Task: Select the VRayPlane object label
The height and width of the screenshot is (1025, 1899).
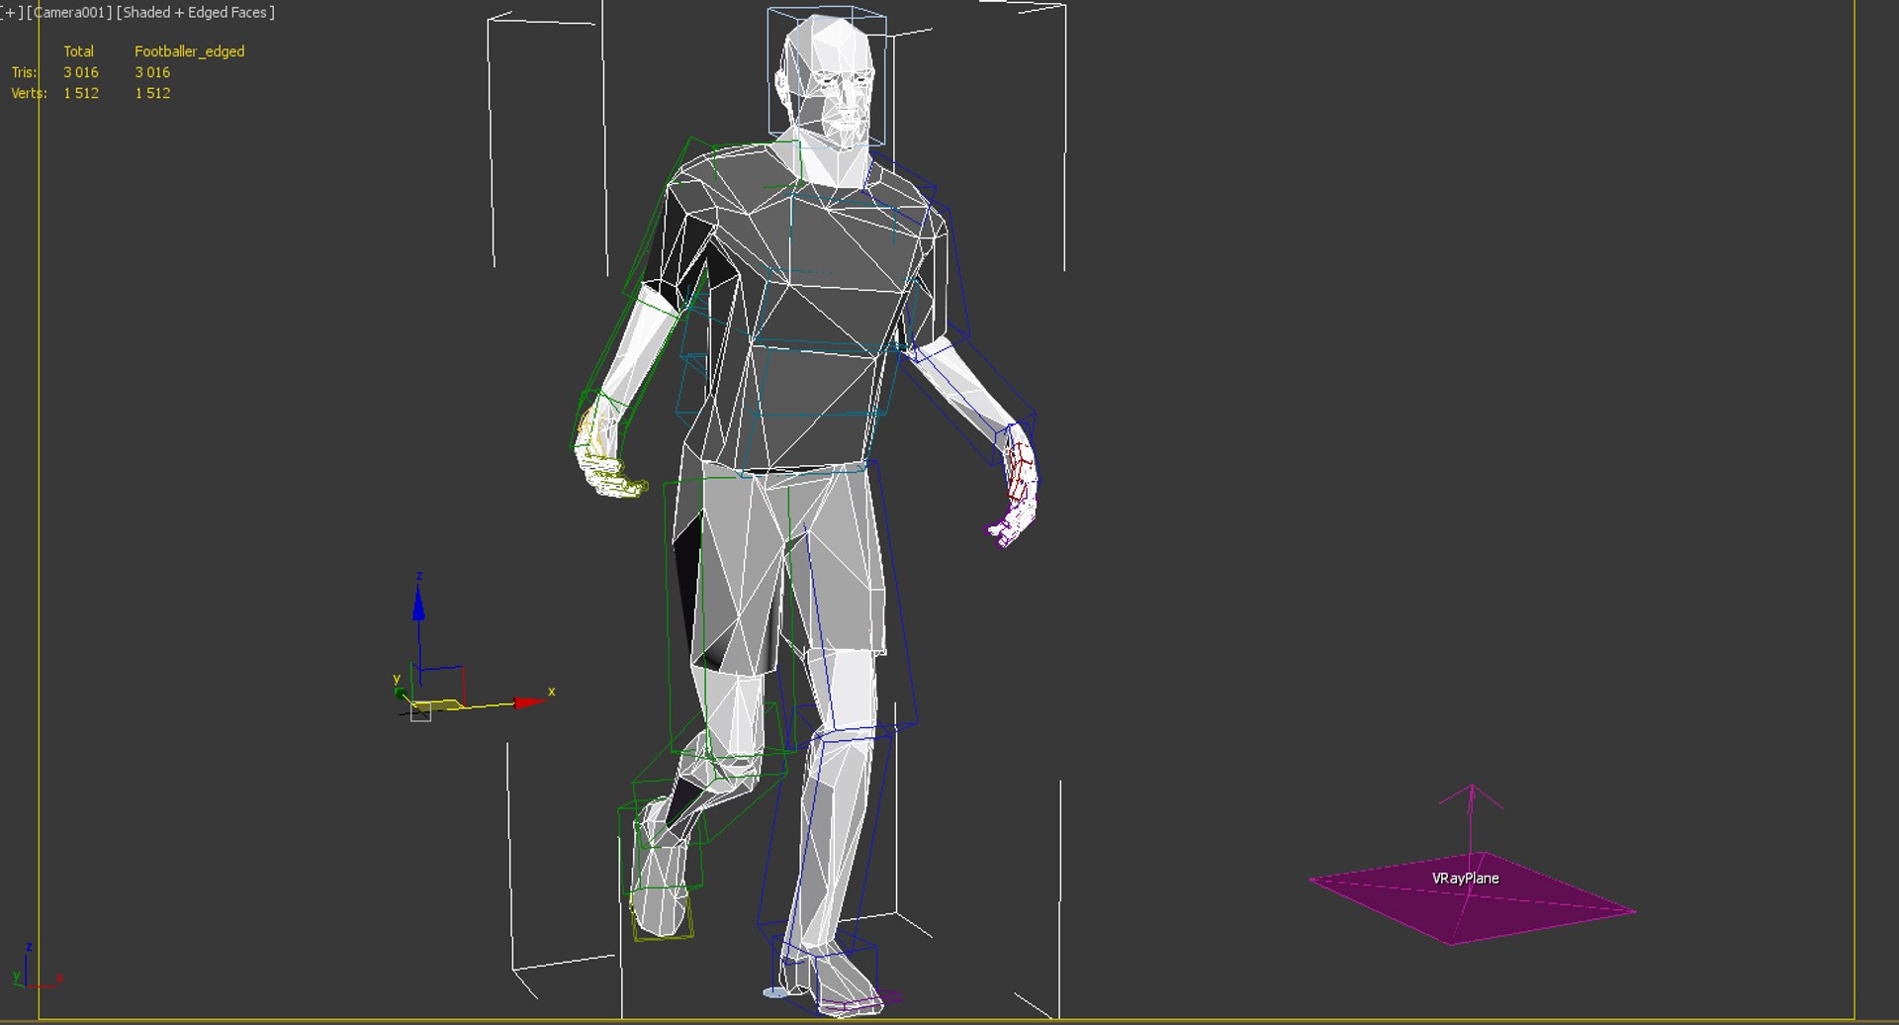Action: point(1465,879)
